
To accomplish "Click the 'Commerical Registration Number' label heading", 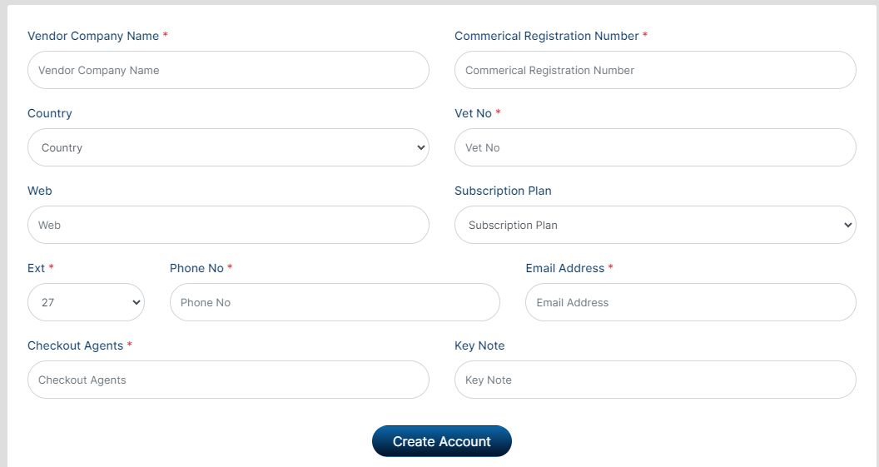I will tap(547, 37).
